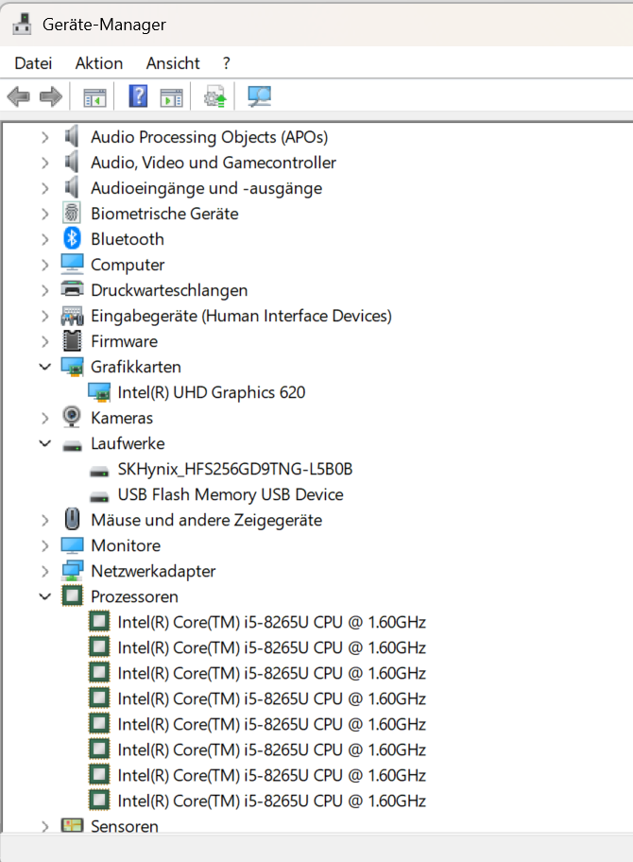Open the Aktion menu

click(x=99, y=63)
